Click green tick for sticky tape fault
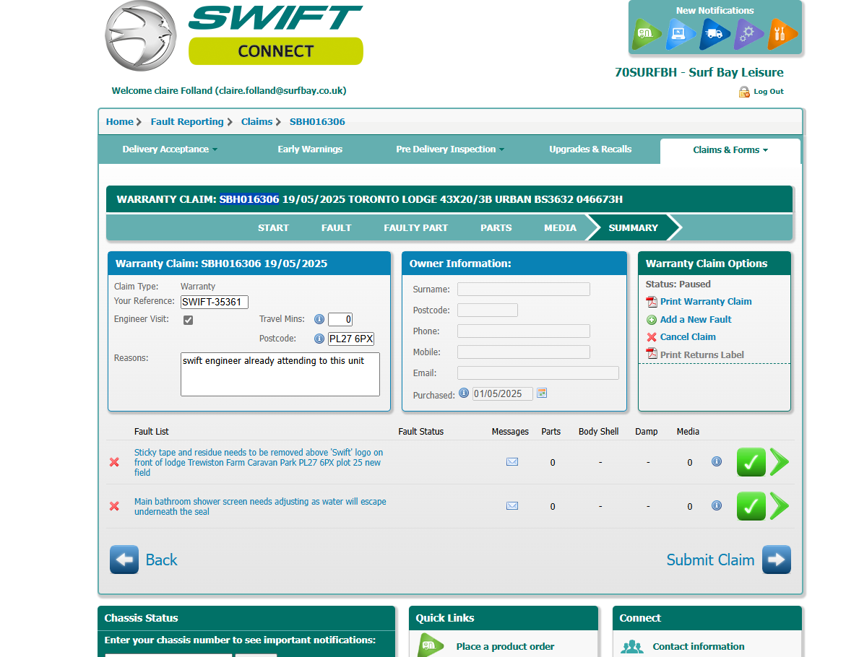This screenshot has height=657, width=846. (751, 462)
